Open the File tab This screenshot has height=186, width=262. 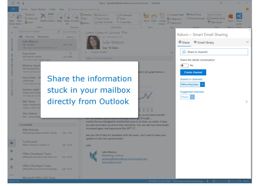(13, 9)
